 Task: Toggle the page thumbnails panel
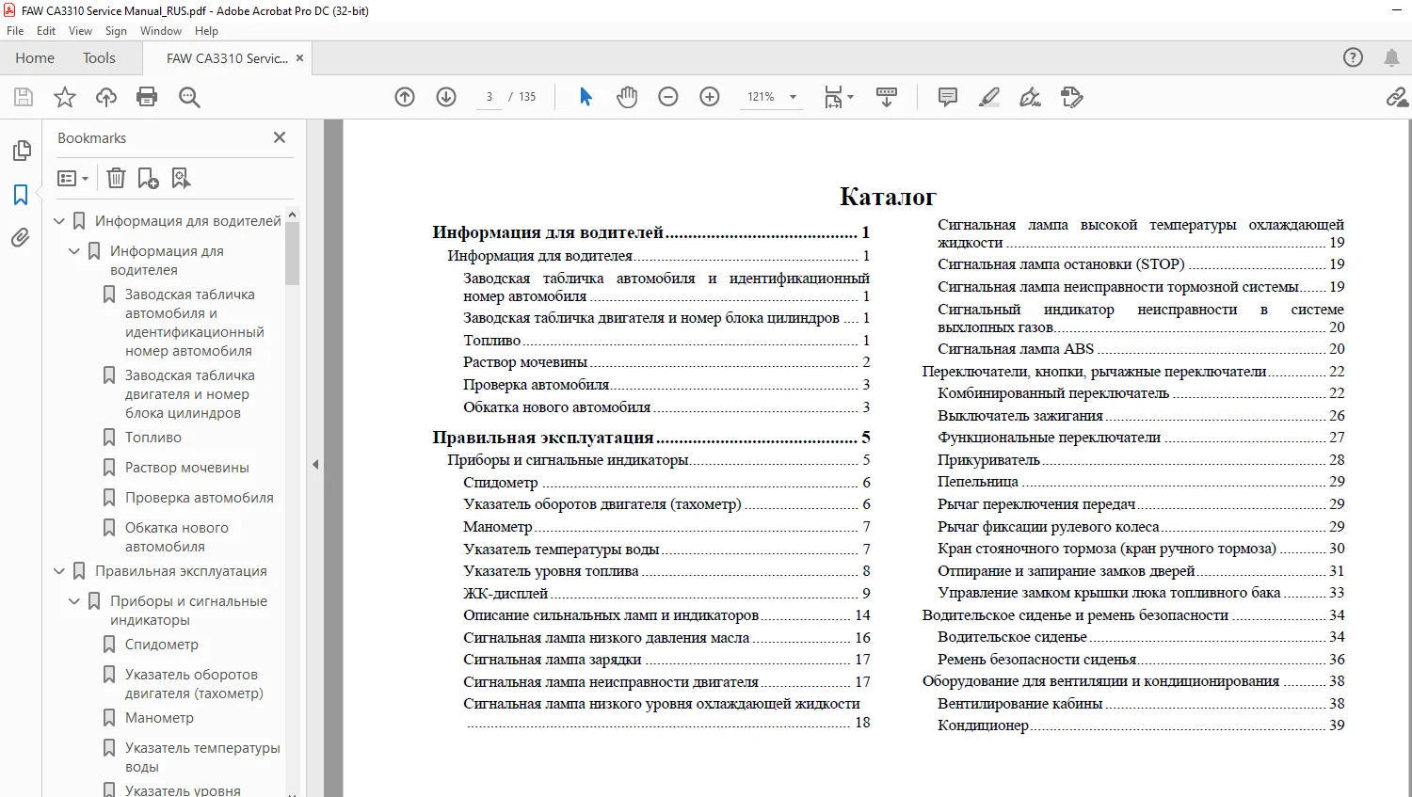(21, 151)
